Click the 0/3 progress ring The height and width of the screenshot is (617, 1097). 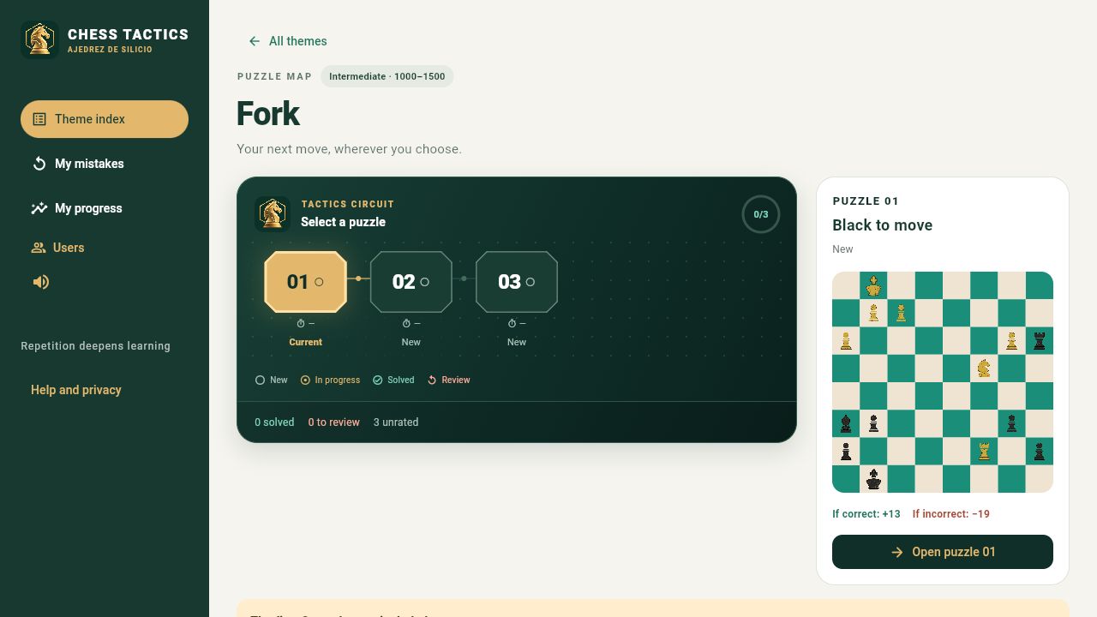tap(761, 214)
